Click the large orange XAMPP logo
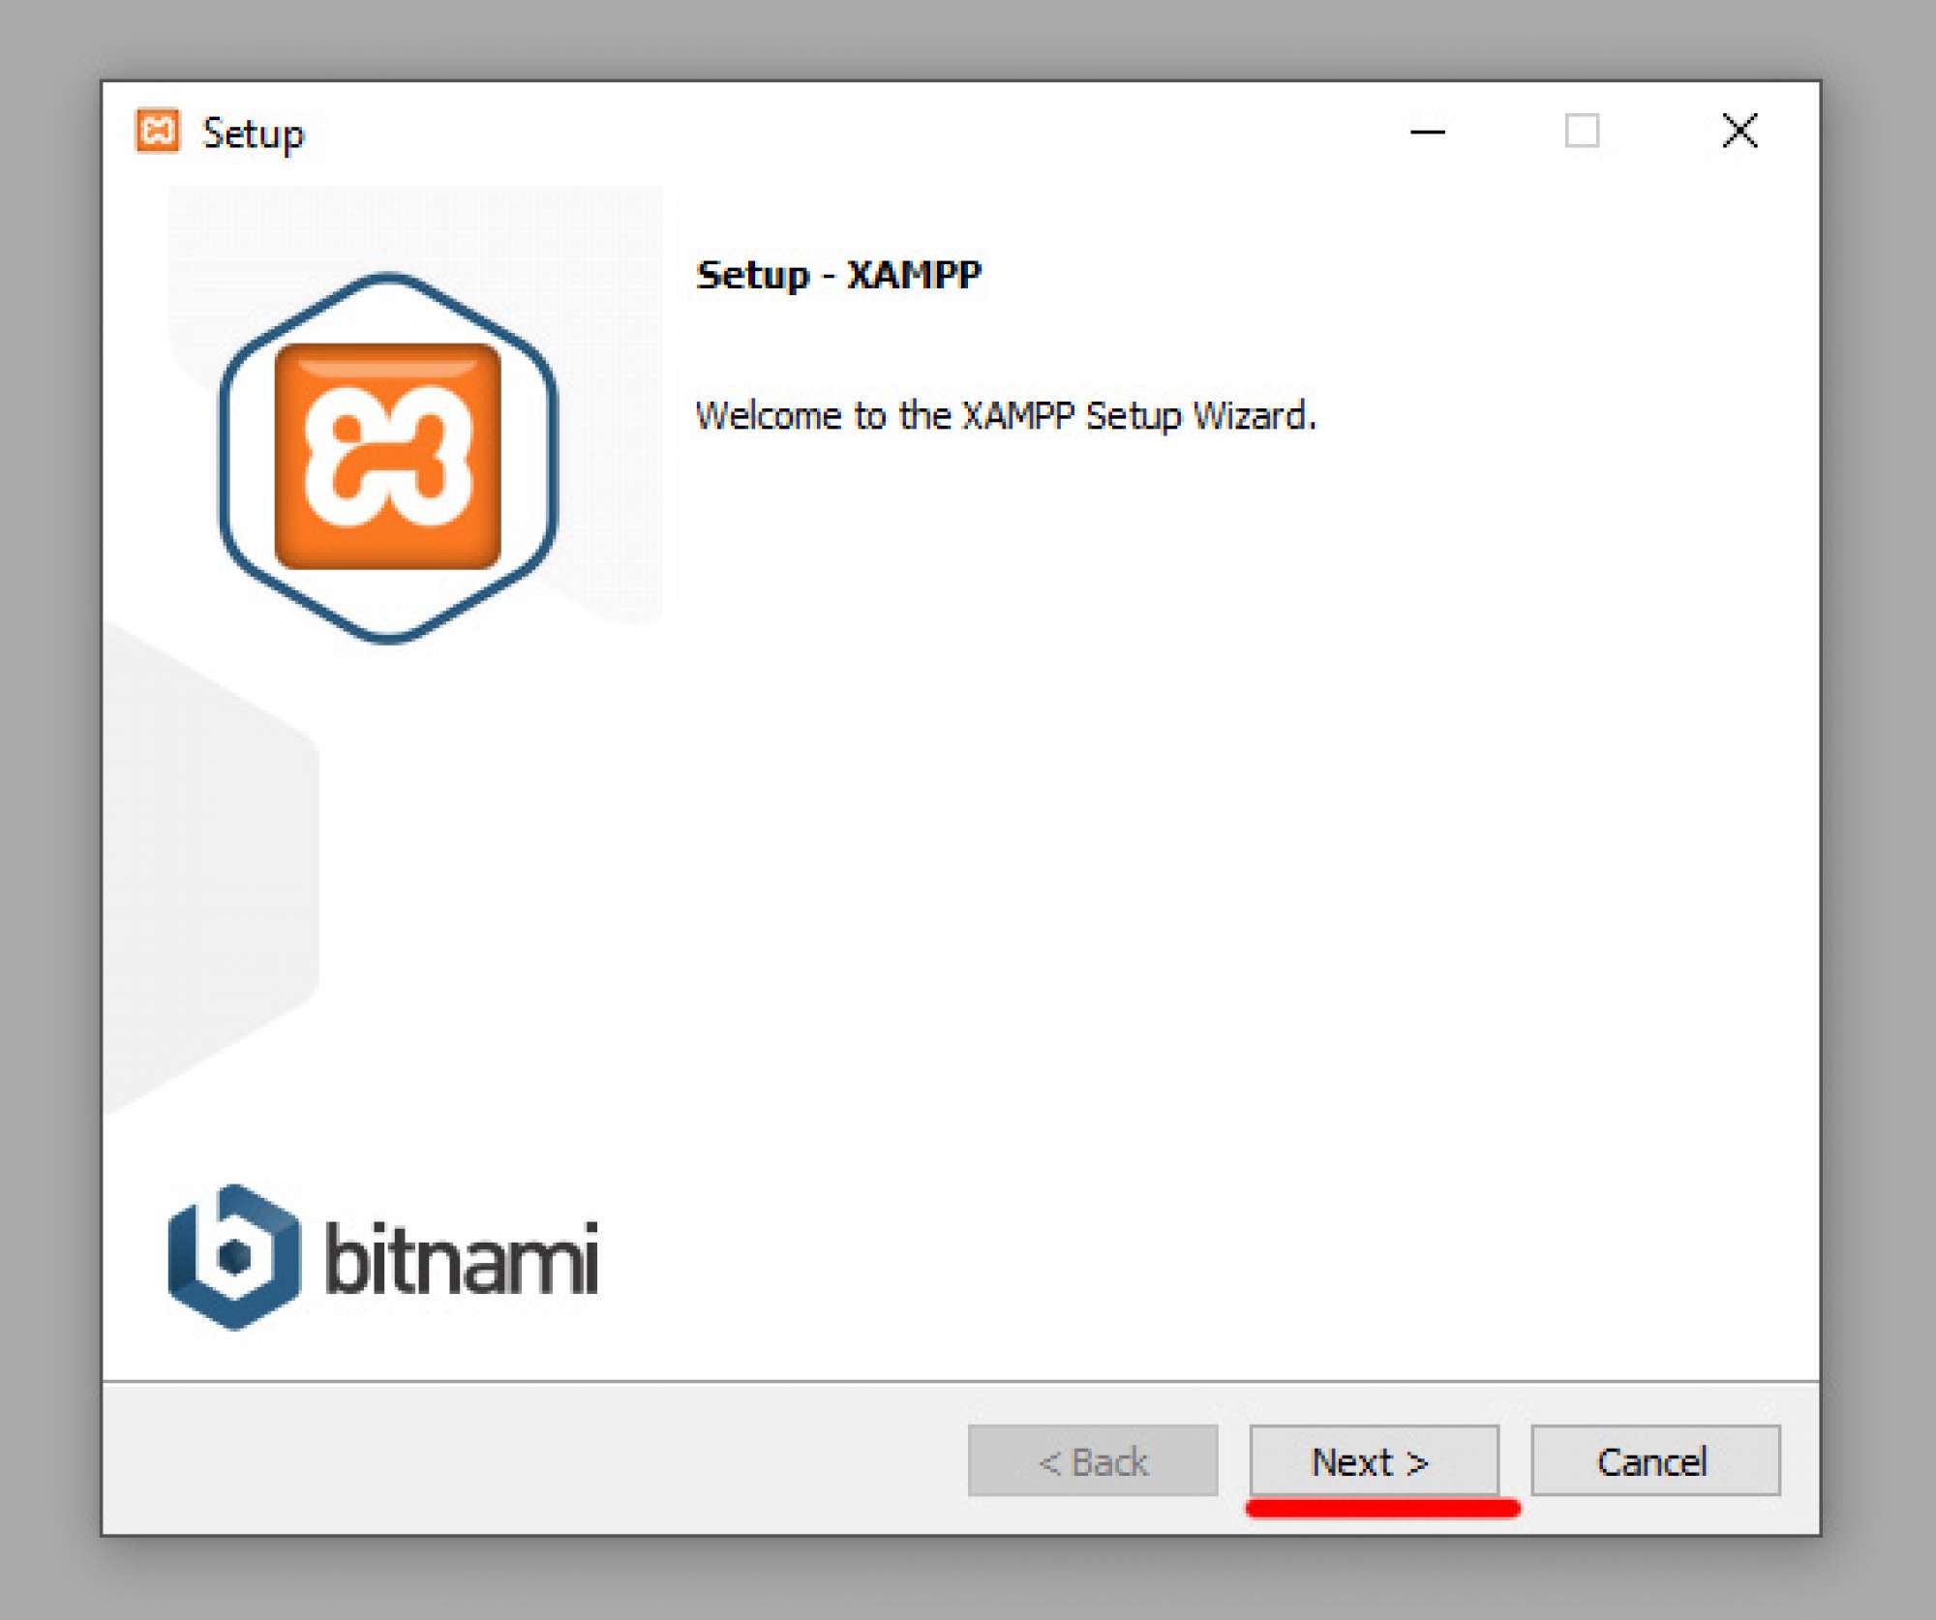This screenshot has width=1936, height=1620. (387, 456)
